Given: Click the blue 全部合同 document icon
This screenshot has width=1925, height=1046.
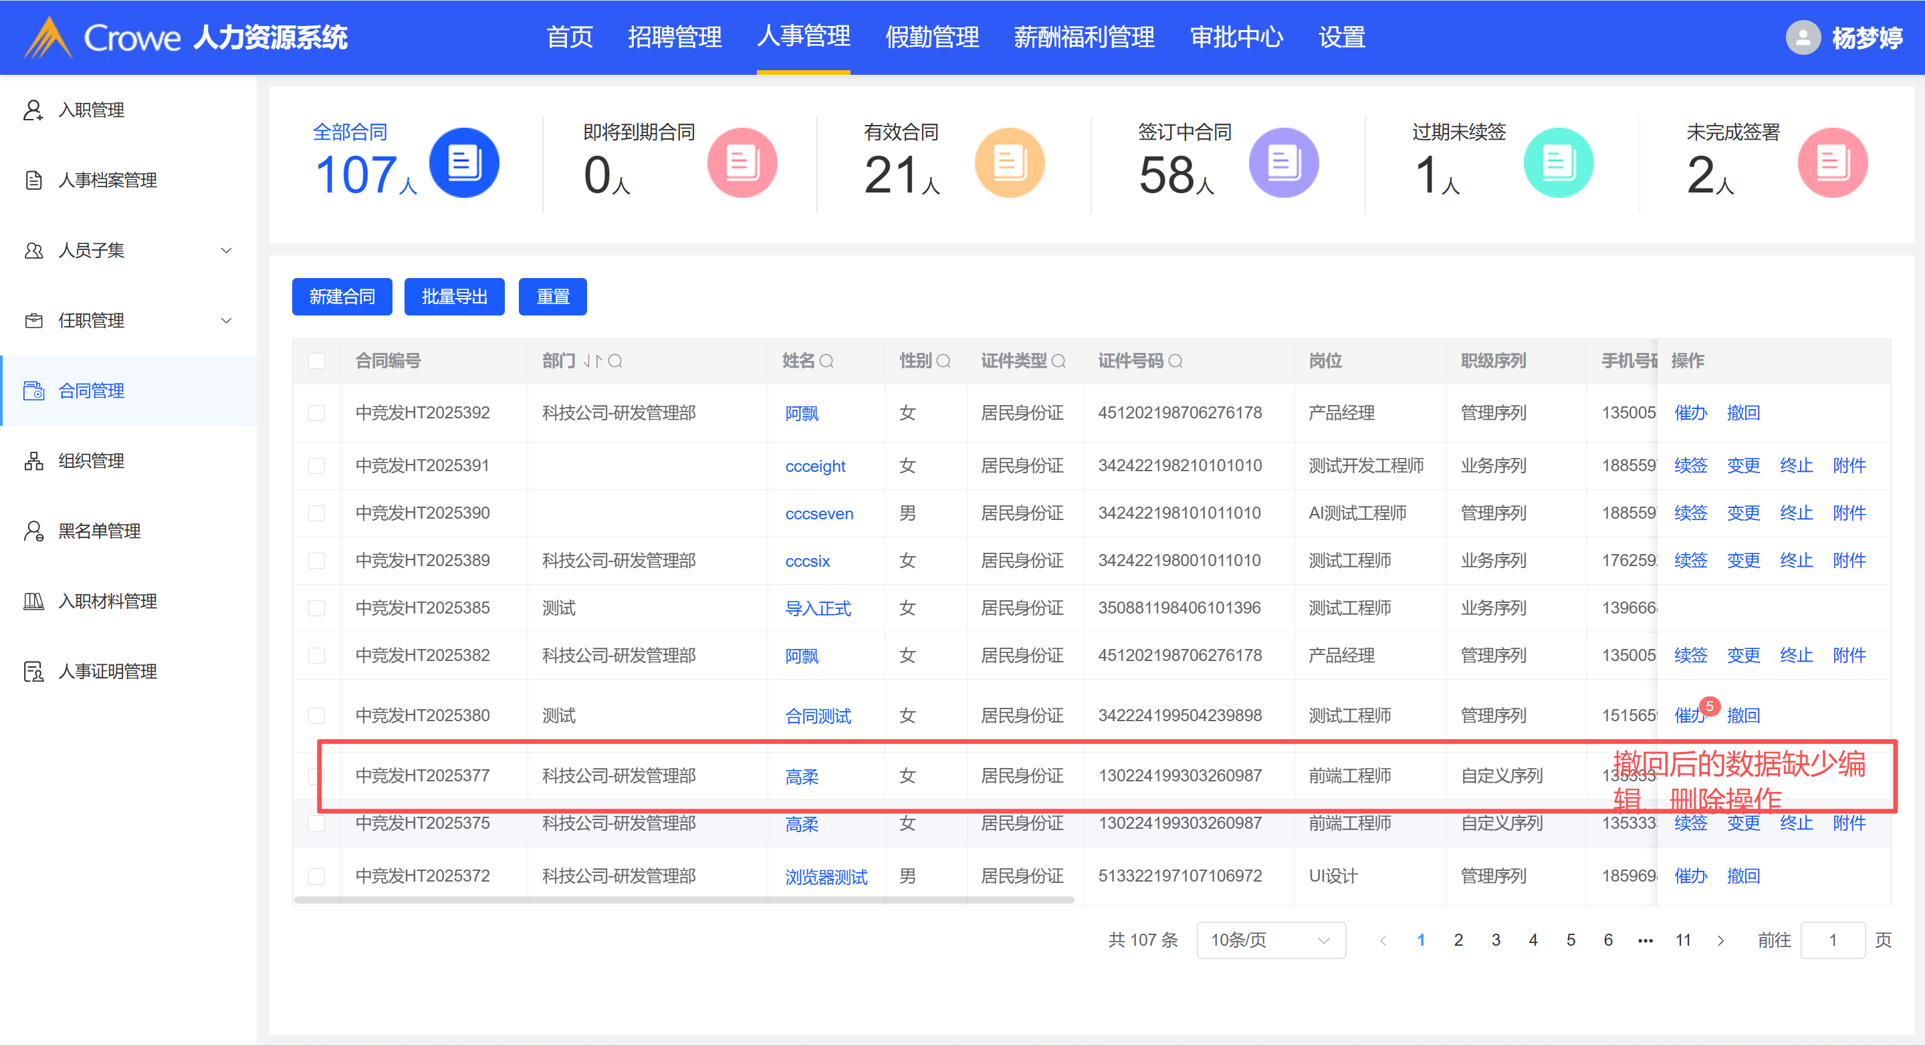Looking at the screenshot, I should point(463,163).
